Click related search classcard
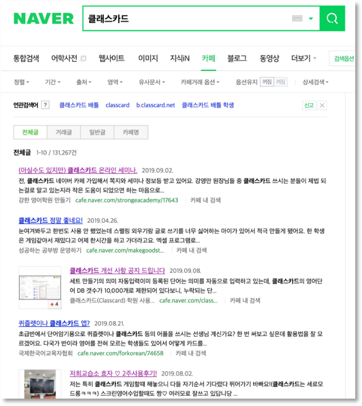The height and width of the screenshot is (406, 362). click(x=118, y=105)
